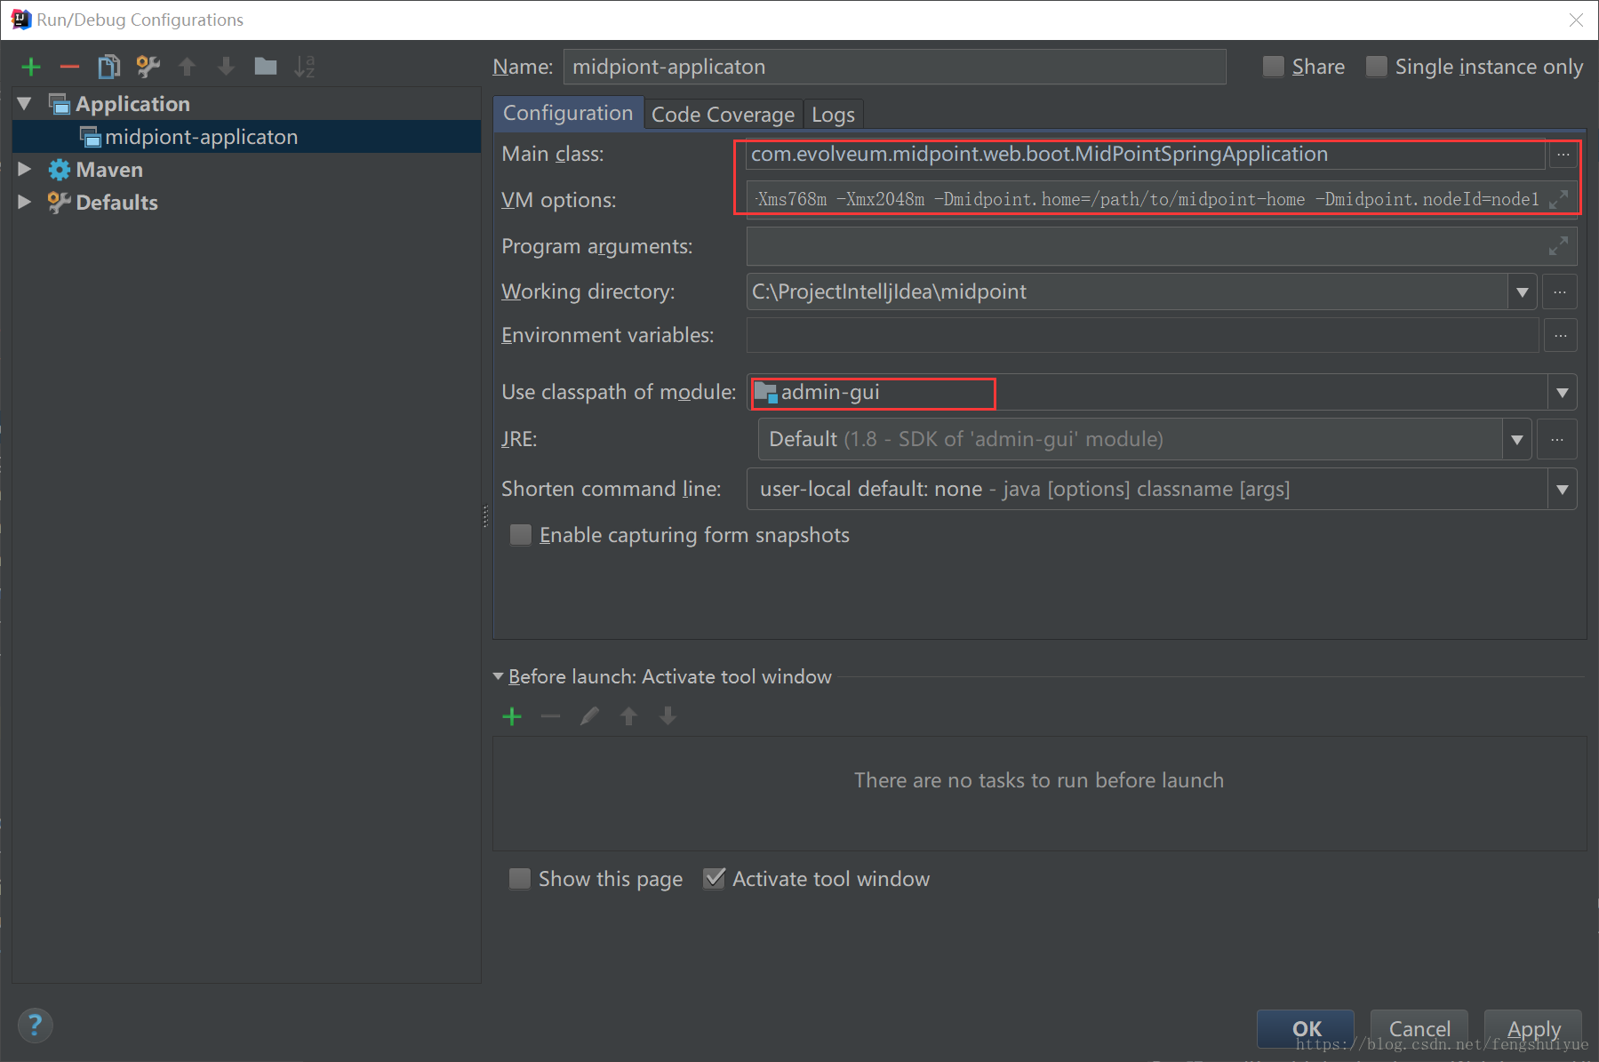Sort configurations alphabetically

(304, 67)
